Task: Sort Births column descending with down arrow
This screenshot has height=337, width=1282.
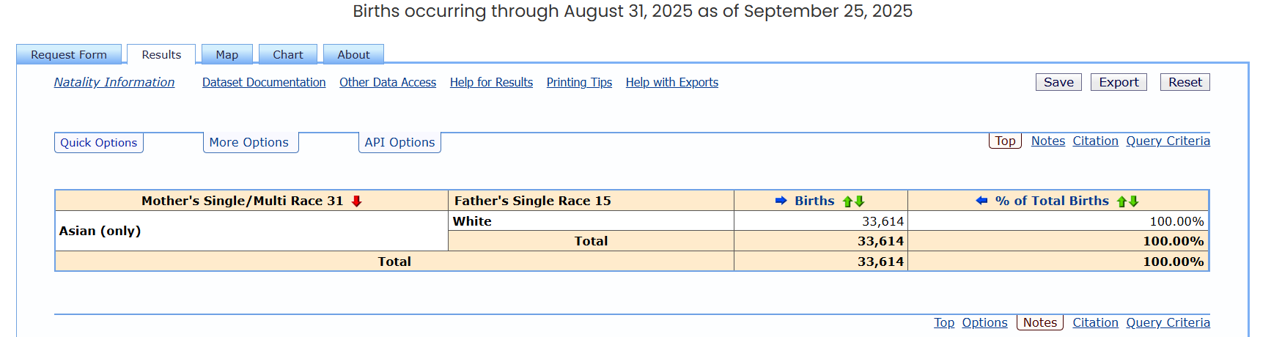Action: pos(860,201)
